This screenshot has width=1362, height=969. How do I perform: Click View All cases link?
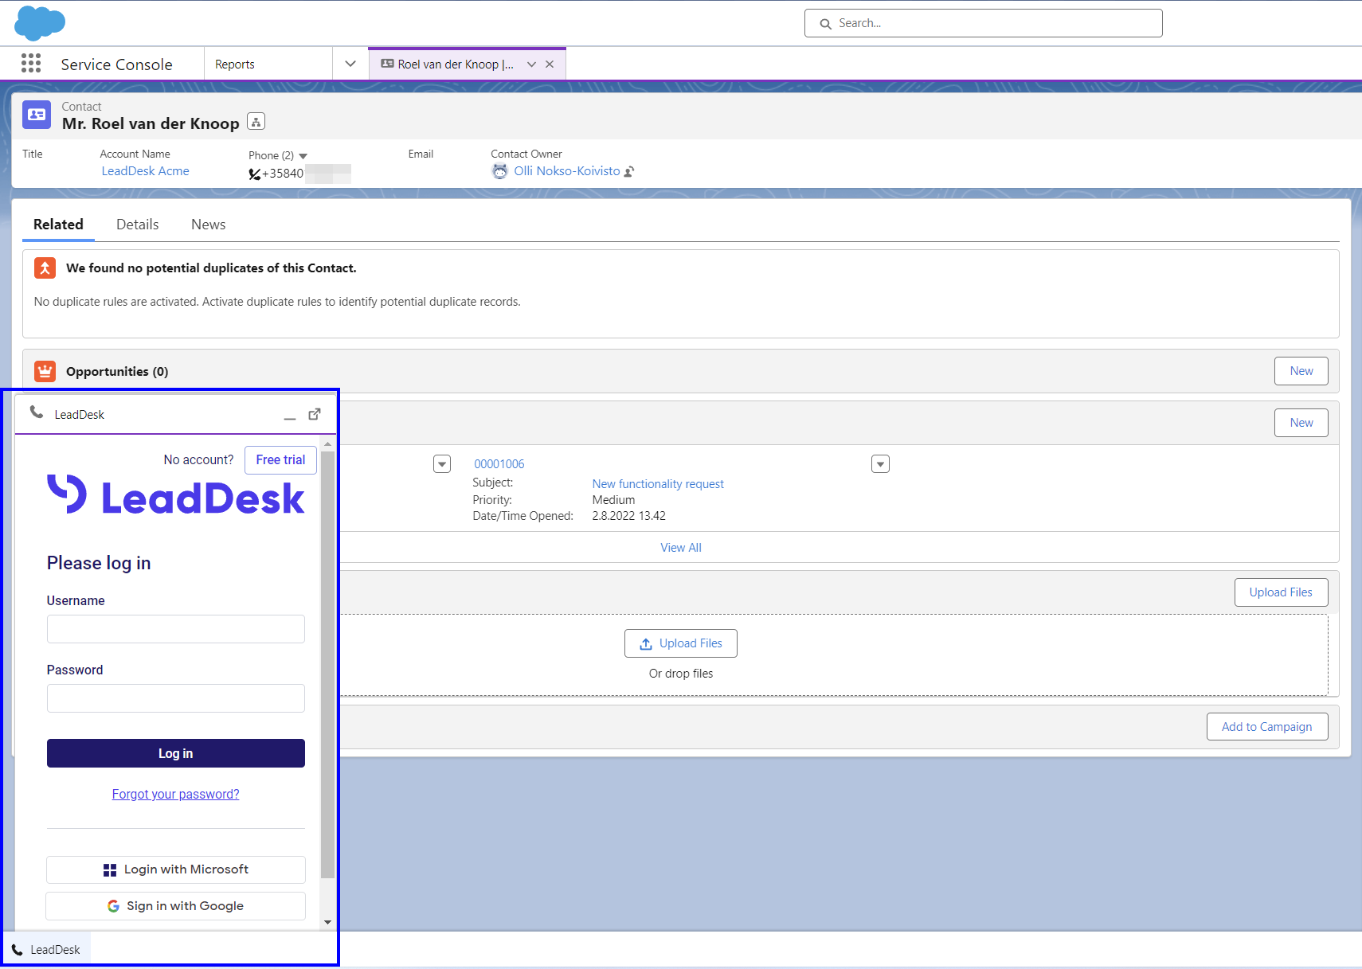click(681, 548)
